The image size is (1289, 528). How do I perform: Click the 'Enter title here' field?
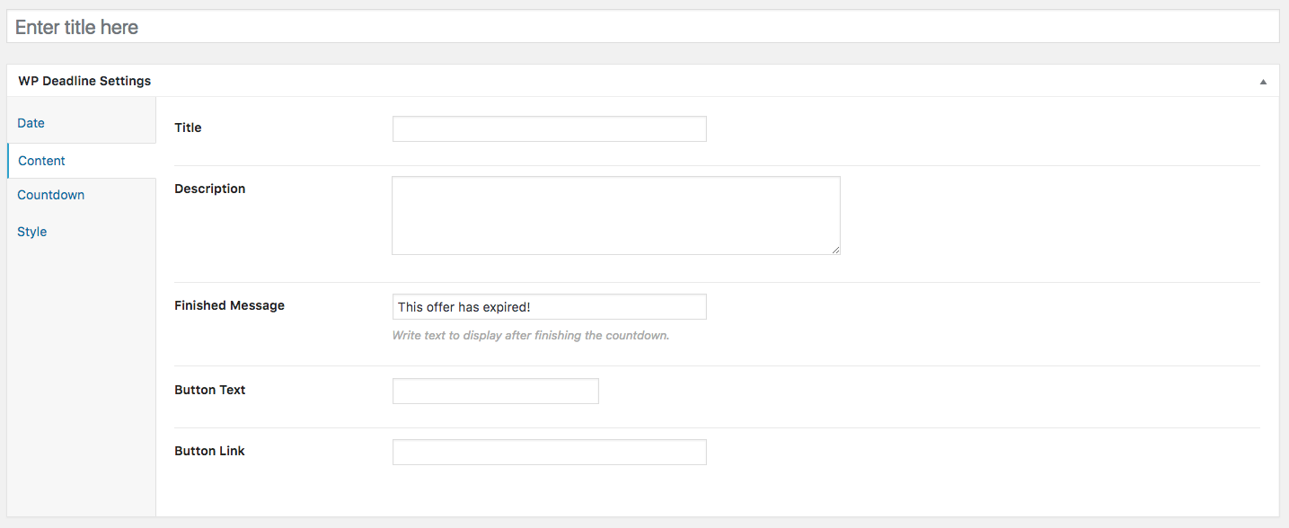[642, 27]
